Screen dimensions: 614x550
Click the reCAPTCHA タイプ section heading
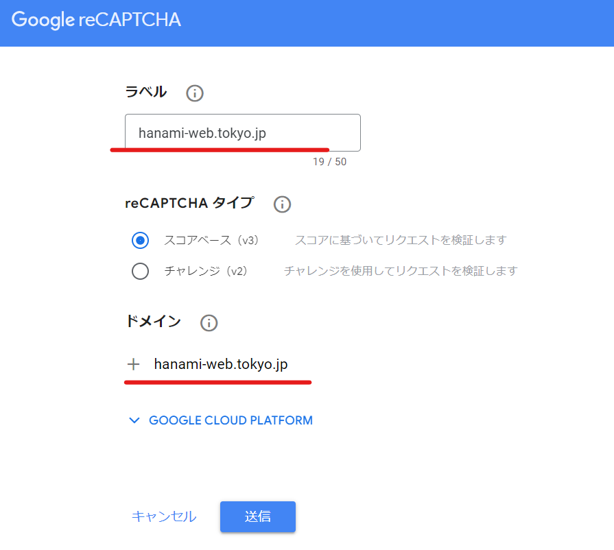coord(189,203)
